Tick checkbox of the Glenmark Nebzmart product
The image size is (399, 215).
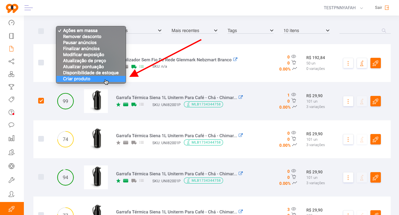[41, 63]
